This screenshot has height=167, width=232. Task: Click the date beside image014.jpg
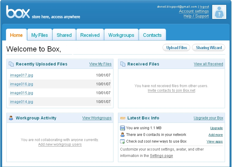pyautogui.click(x=103, y=102)
